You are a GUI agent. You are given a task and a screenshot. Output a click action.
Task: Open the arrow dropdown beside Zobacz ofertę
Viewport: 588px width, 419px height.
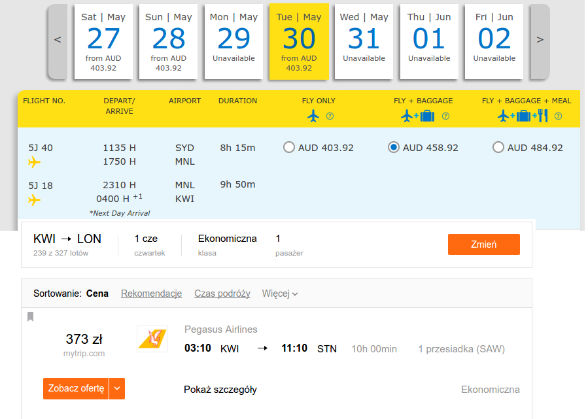(117, 388)
